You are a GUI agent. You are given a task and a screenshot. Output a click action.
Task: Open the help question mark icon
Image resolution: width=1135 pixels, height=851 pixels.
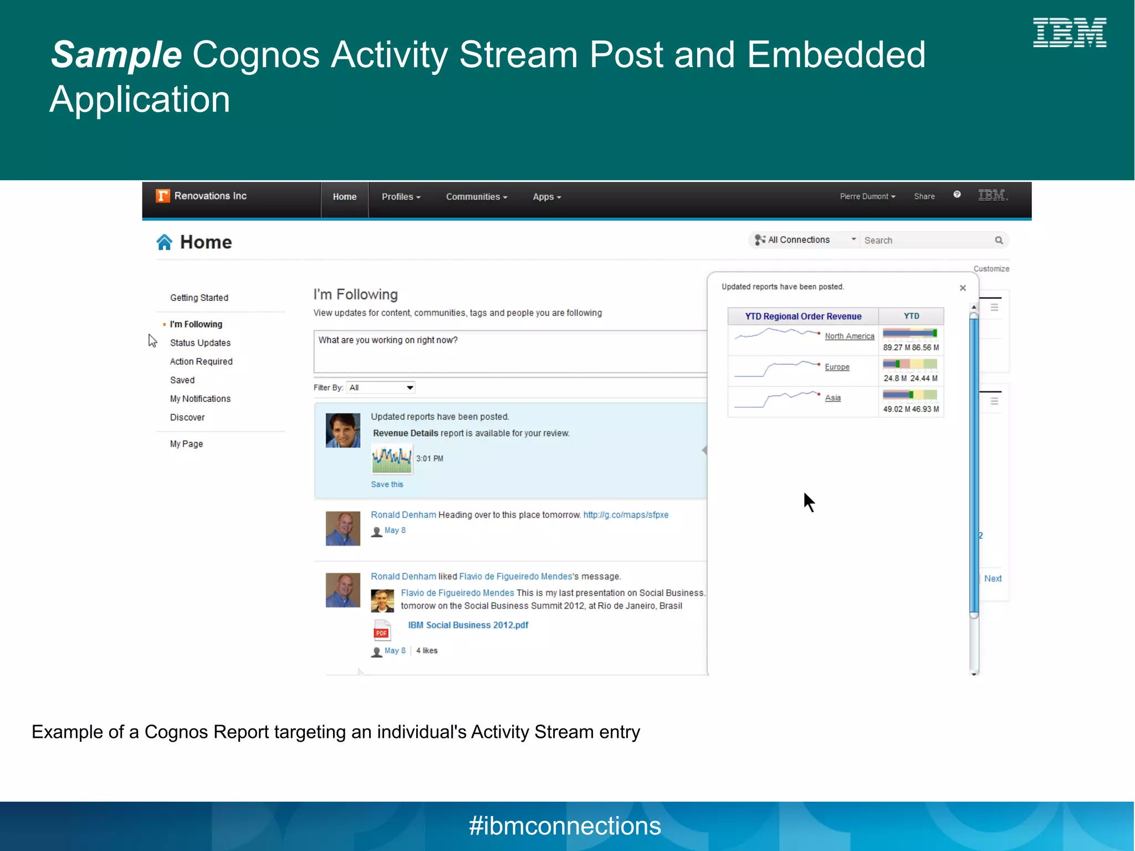(x=957, y=195)
